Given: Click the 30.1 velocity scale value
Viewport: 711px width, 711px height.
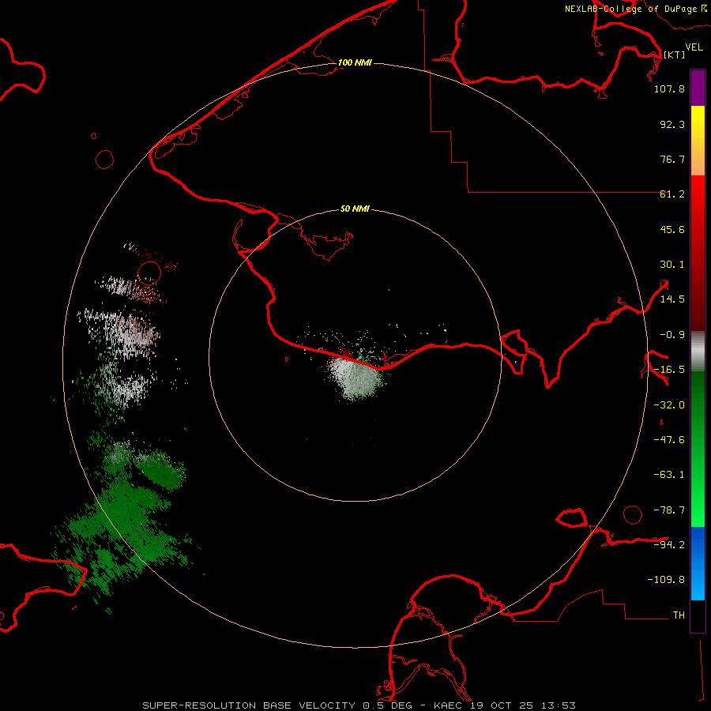Looking at the screenshot, I should pyautogui.click(x=672, y=265).
